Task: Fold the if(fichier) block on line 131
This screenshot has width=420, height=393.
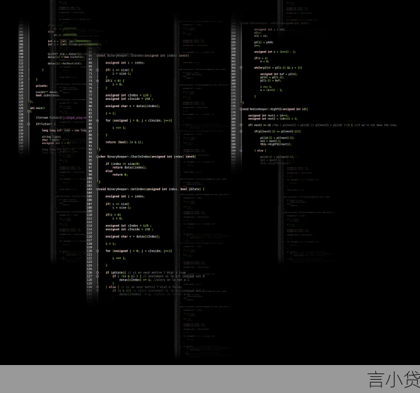Action: click(29, 124)
